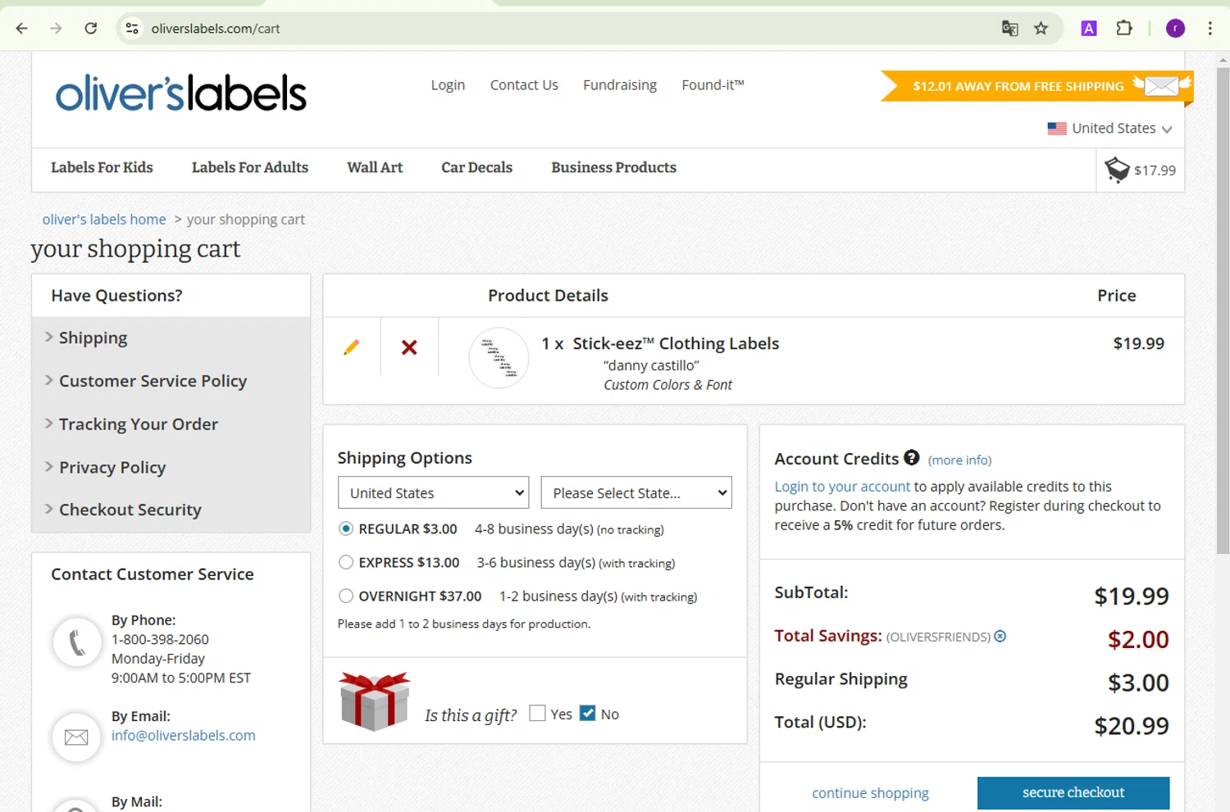This screenshot has height=812, width=1230.
Task: Click the winged envelope shipping icon
Action: (x=1162, y=85)
